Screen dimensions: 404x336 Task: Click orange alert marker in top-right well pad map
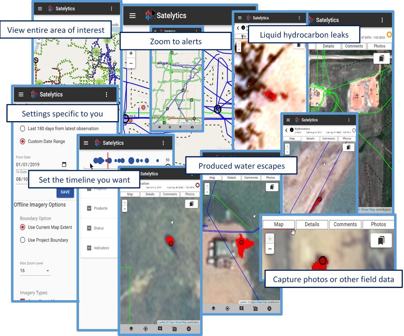click(318, 93)
